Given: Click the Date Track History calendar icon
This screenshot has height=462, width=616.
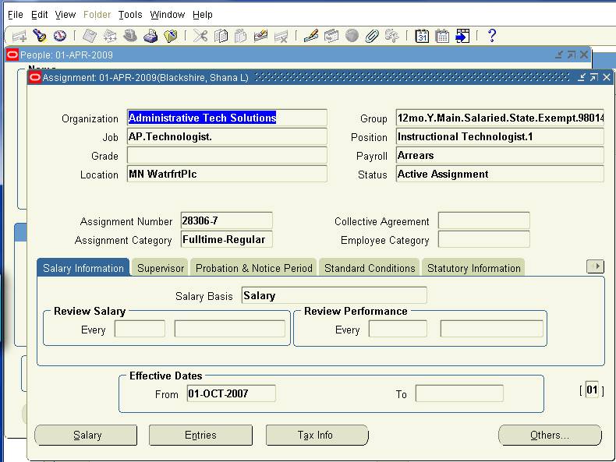Looking at the screenshot, I should pyautogui.click(x=442, y=36).
